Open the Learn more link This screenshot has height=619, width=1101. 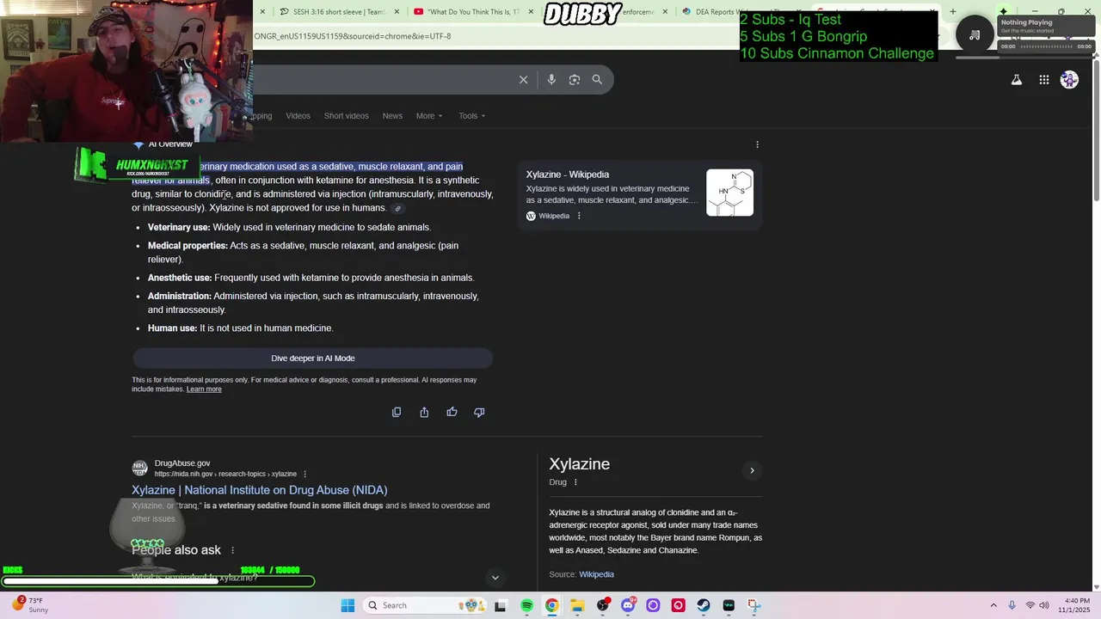click(204, 389)
